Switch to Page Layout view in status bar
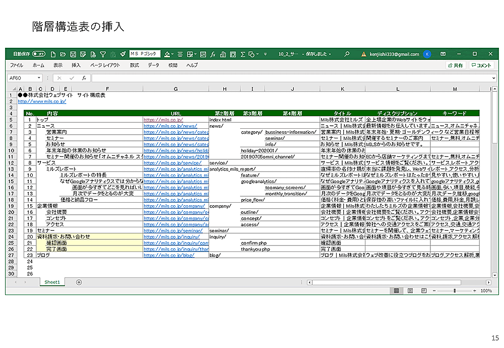The image size is (504, 348). tap(409, 291)
